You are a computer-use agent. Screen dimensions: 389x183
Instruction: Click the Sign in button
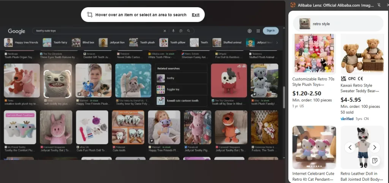click(x=270, y=31)
